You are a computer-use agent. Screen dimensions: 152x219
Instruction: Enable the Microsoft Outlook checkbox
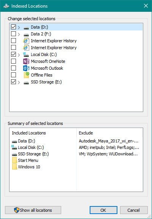point(13,68)
